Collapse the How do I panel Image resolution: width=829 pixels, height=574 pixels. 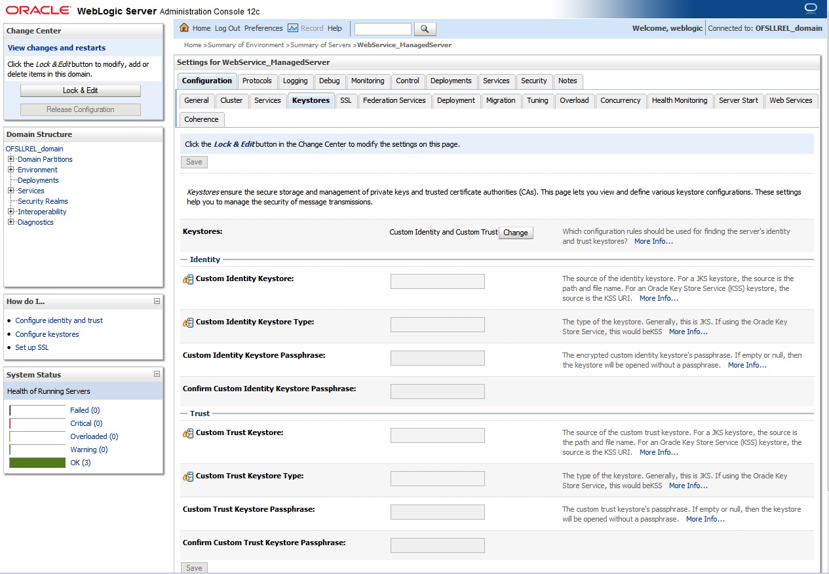point(157,301)
